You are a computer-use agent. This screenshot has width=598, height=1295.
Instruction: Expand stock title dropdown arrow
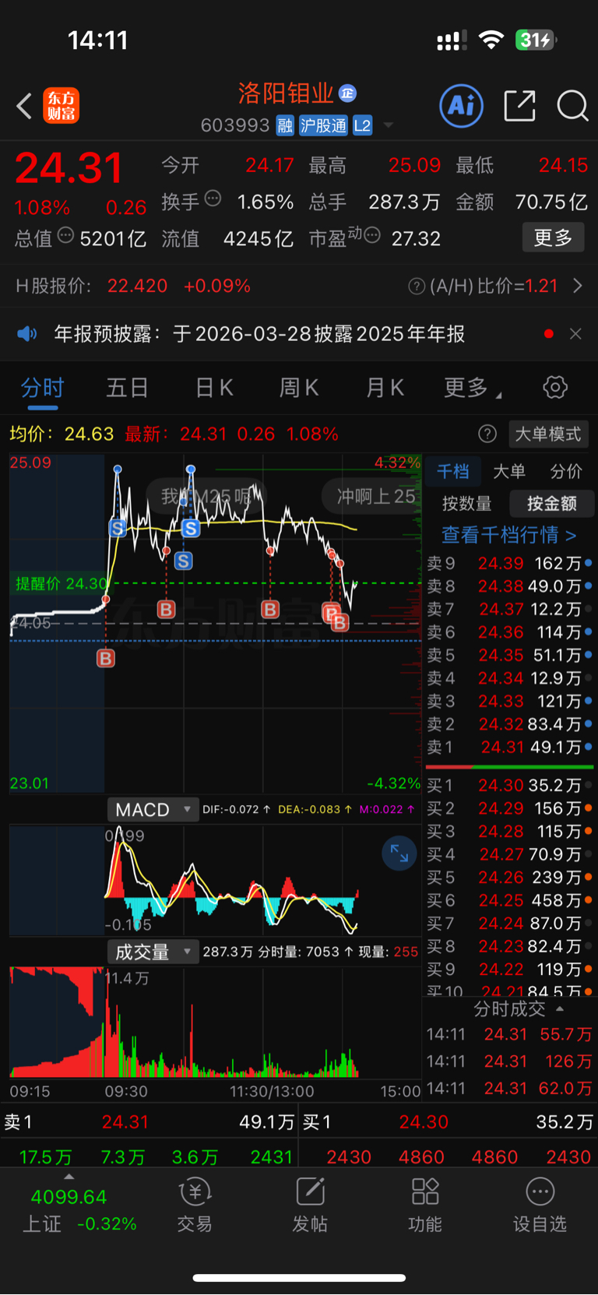(388, 125)
